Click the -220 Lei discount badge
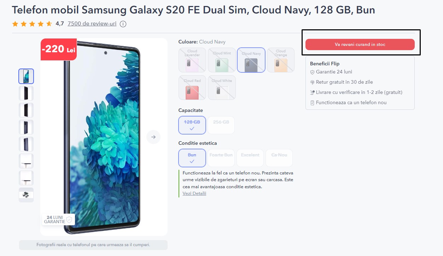The height and width of the screenshot is (256, 443). coord(59,49)
